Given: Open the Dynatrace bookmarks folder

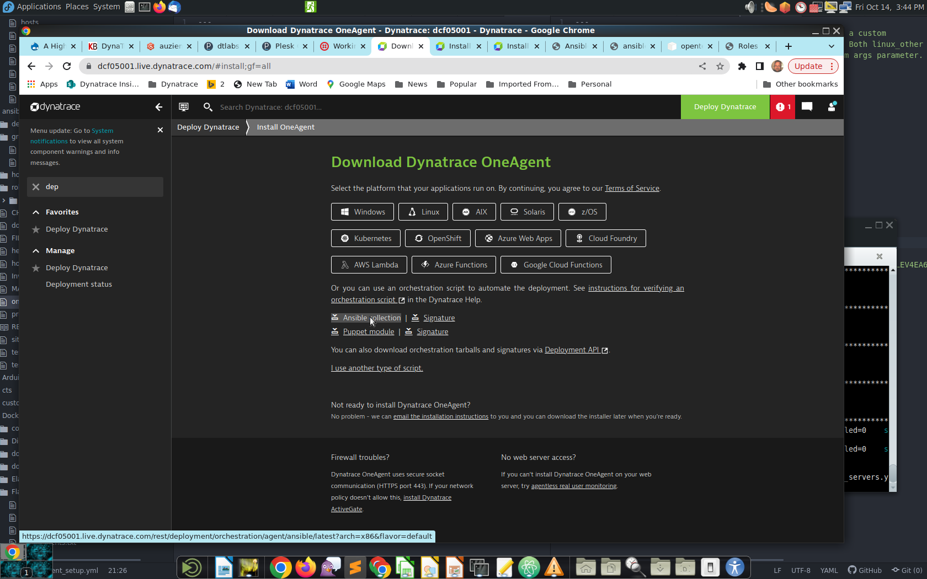Looking at the screenshot, I should click(173, 84).
